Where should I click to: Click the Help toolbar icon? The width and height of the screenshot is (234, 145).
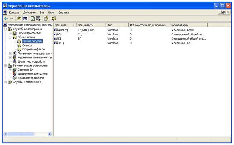[x=46, y=19]
